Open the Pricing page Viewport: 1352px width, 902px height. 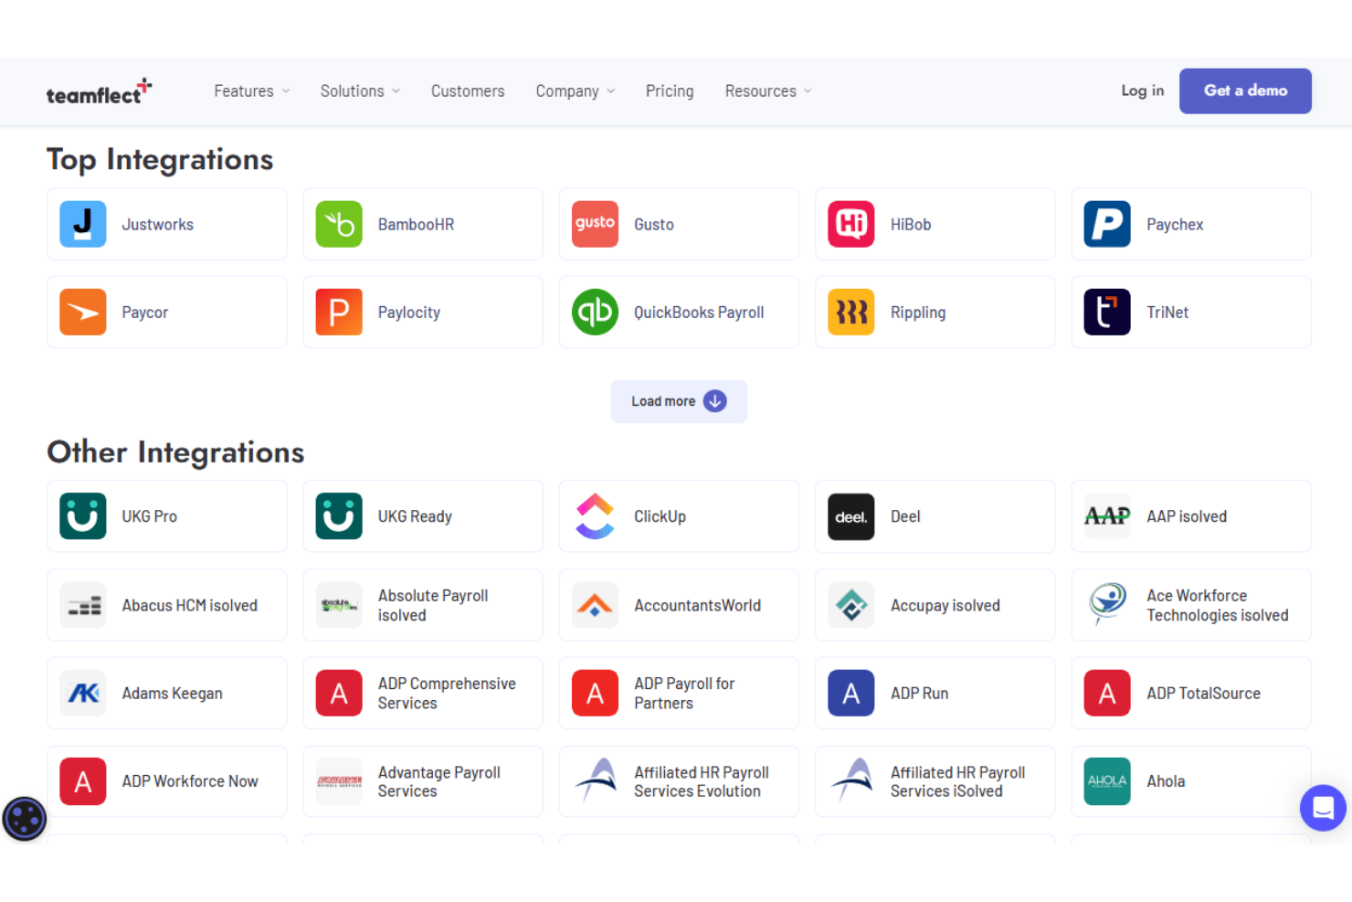point(670,91)
